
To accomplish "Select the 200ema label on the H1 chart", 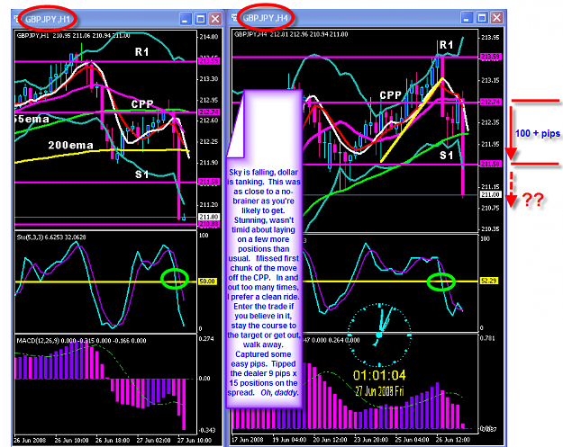I will [71, 145].
